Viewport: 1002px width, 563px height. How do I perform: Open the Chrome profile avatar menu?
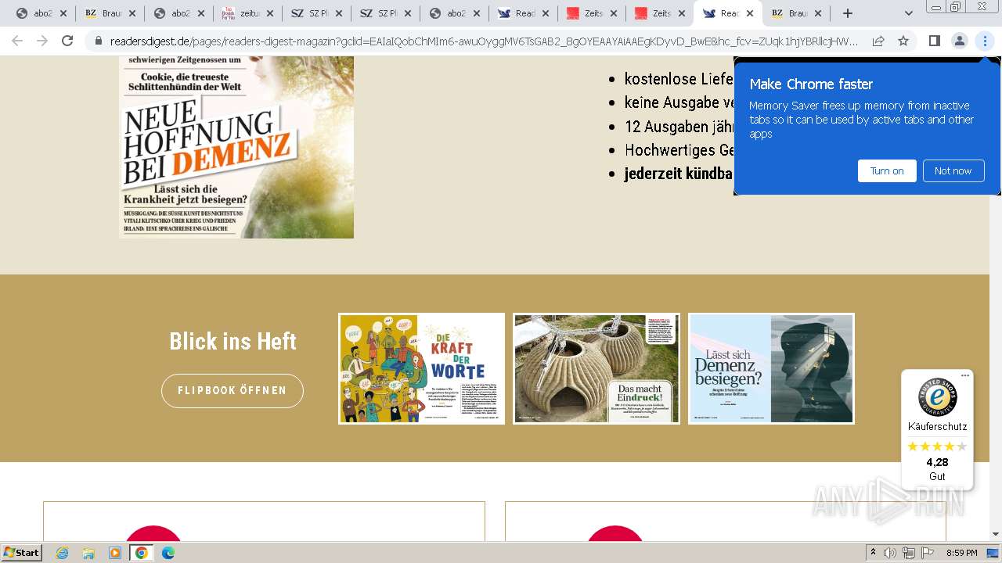[x=959, y=41]
